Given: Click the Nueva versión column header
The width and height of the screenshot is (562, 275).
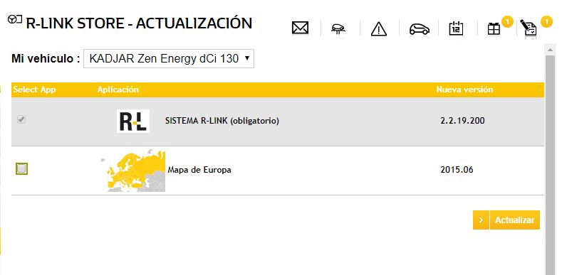Looking at the screenshot, I should tap(464, 90).
